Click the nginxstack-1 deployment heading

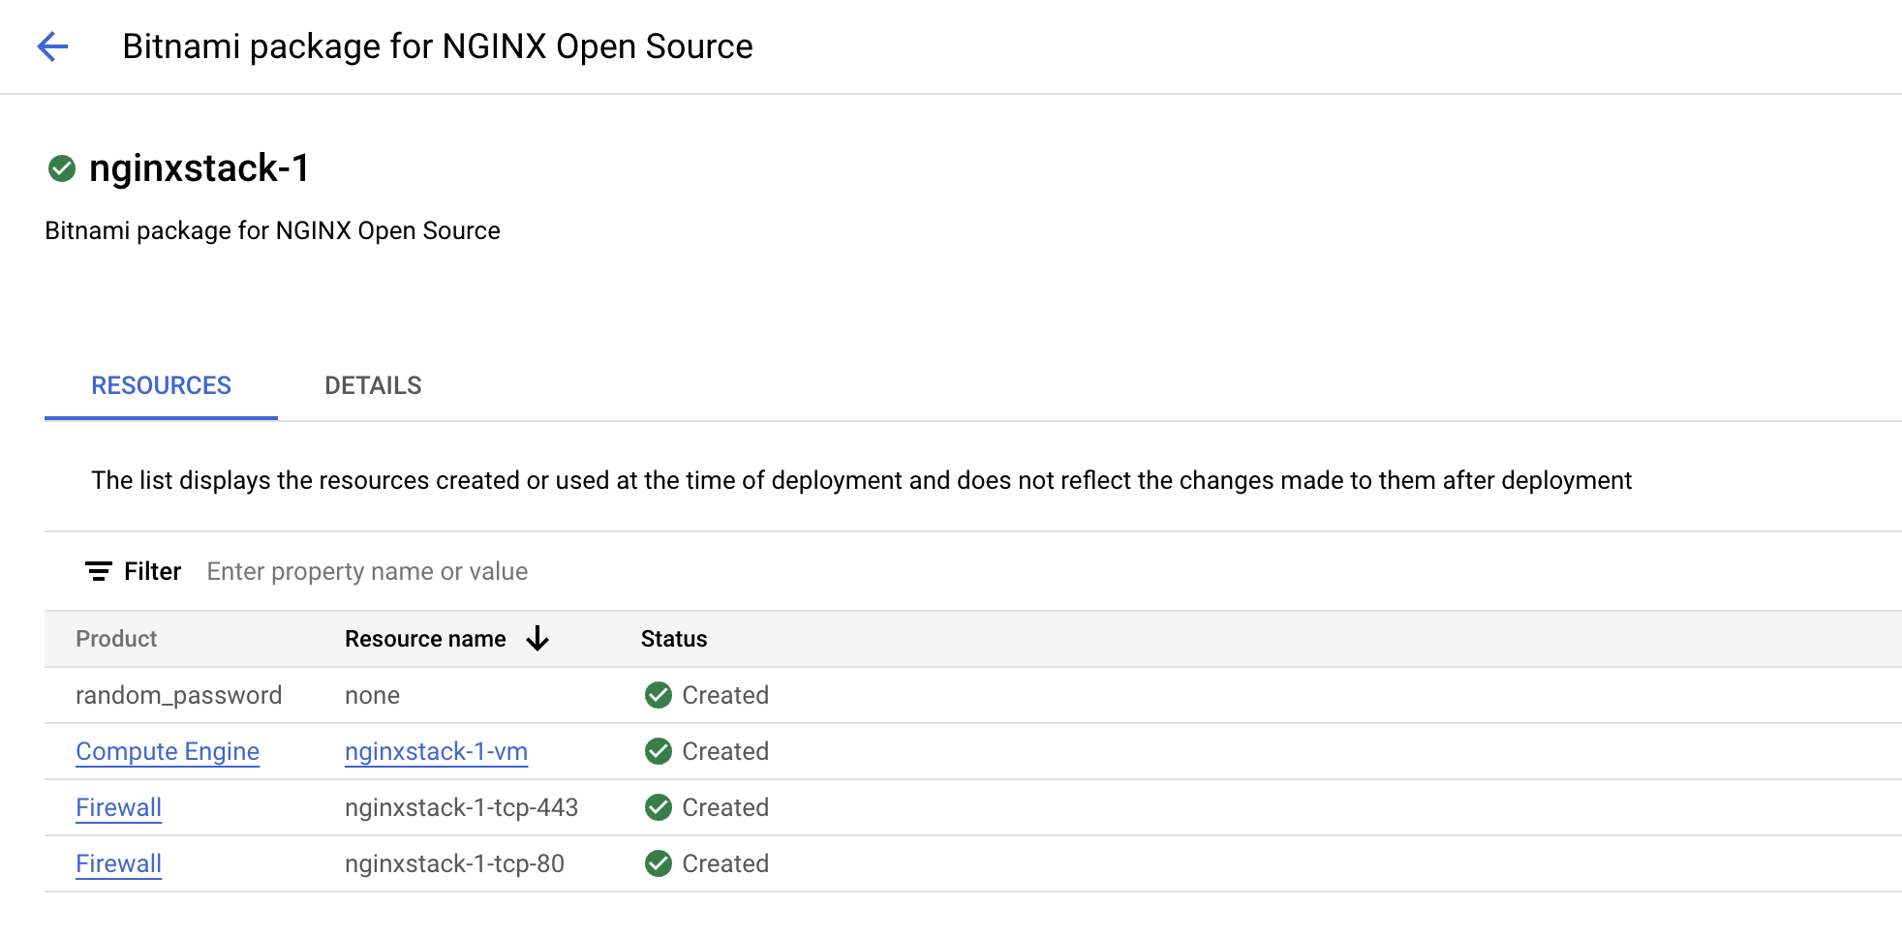click(x=199, y=168)
